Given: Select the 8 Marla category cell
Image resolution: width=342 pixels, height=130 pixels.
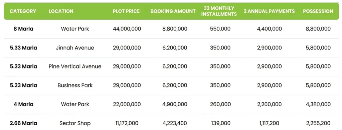Looking at the screenshot, I should pos(23,29).
